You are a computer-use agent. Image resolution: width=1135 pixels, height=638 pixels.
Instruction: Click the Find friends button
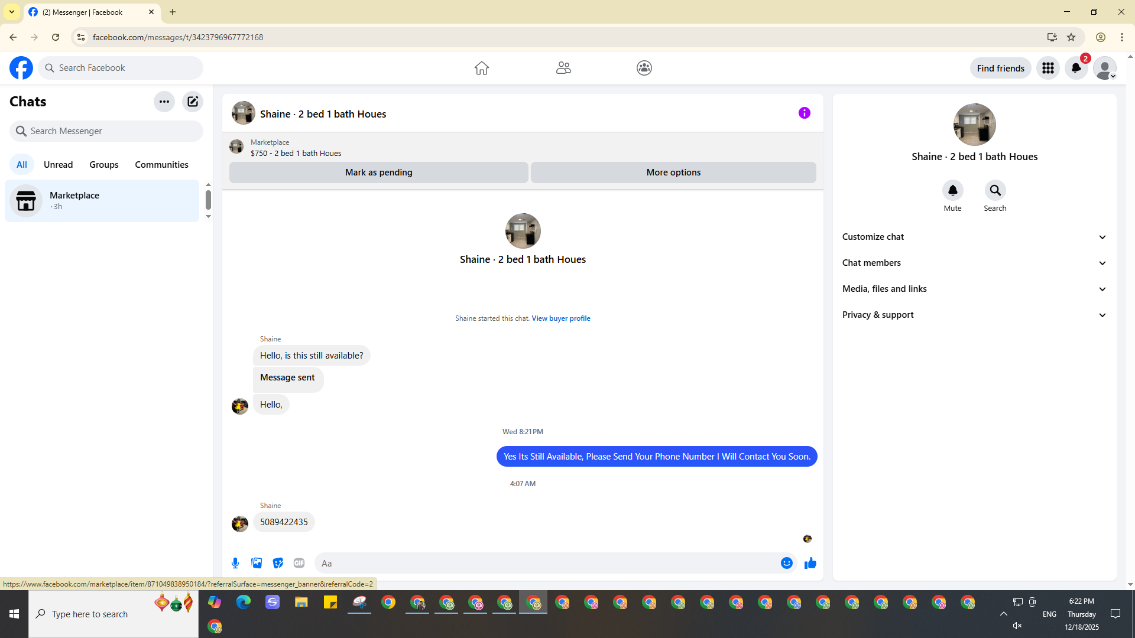click(x=1000, y=68)
